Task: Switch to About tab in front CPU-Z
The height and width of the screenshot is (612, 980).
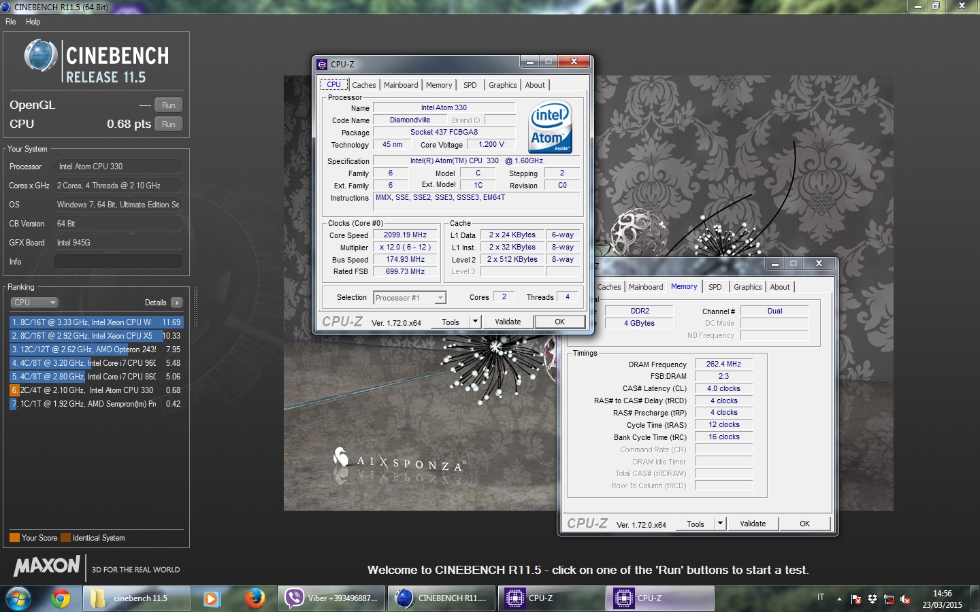Action: 535,85
